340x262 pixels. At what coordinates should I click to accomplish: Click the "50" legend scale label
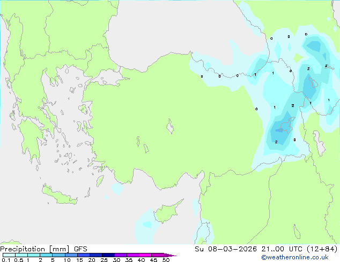[166, 260]
